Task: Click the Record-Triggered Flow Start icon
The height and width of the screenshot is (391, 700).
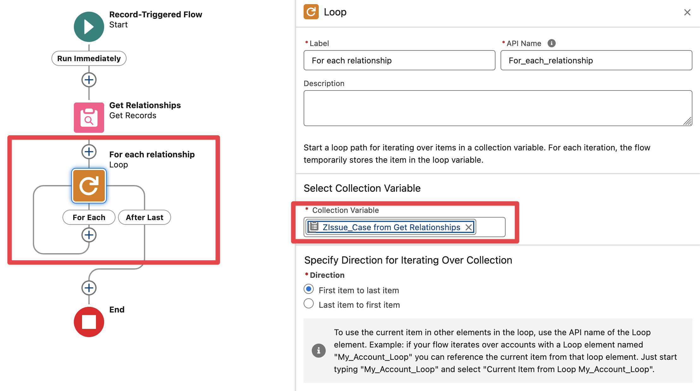Action: tap(89, 27)
